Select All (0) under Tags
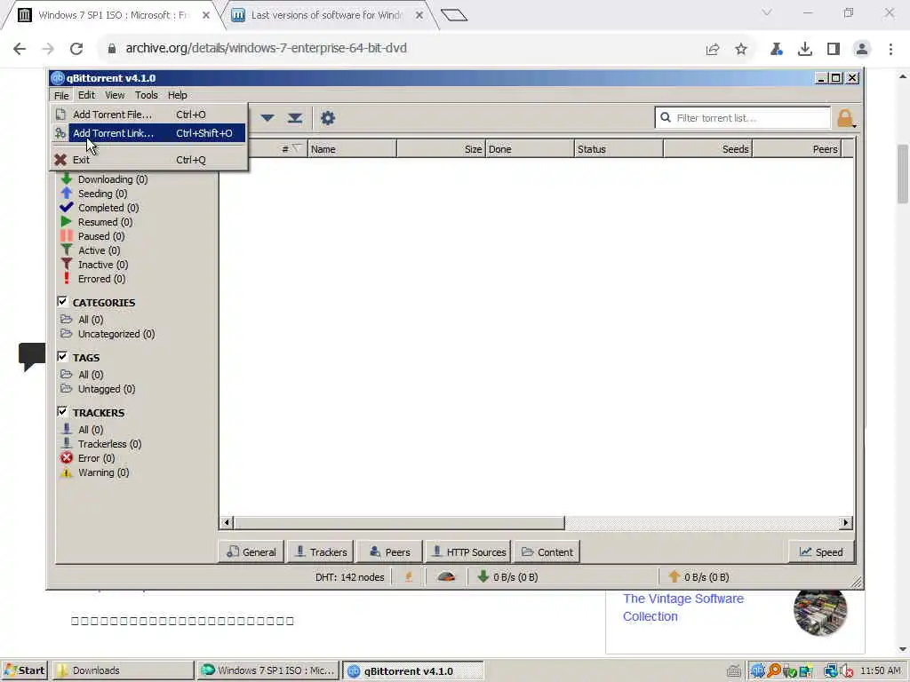This screenshot has height=682, width=910. click(91, 375)
